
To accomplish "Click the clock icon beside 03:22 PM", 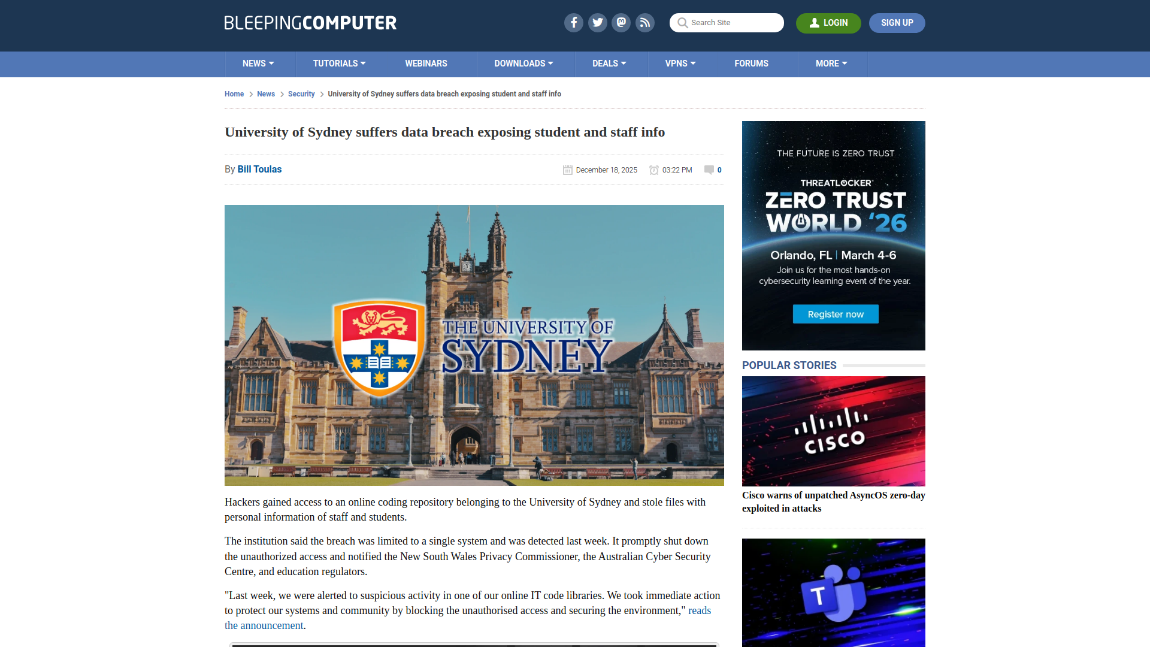I will click(x=654, y=170).
